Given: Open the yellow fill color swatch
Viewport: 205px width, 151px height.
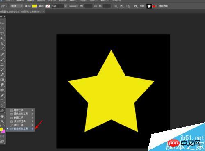Looking at the screenshot, I should coord(34,6).
